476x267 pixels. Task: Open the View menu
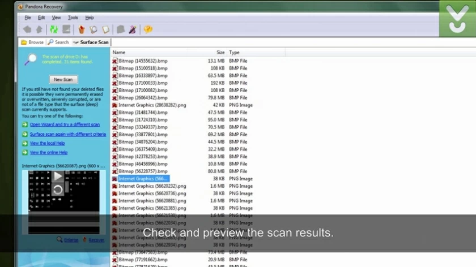[x=56, y=18]
